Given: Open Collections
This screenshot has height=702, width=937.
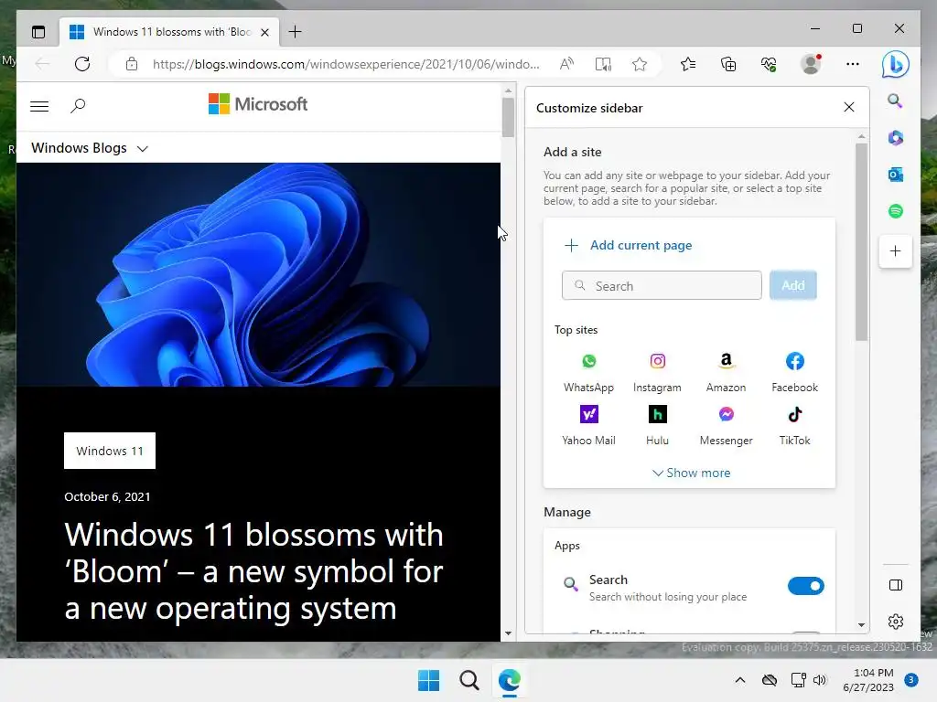Looking at the screenshot, I should click(727, 64).
